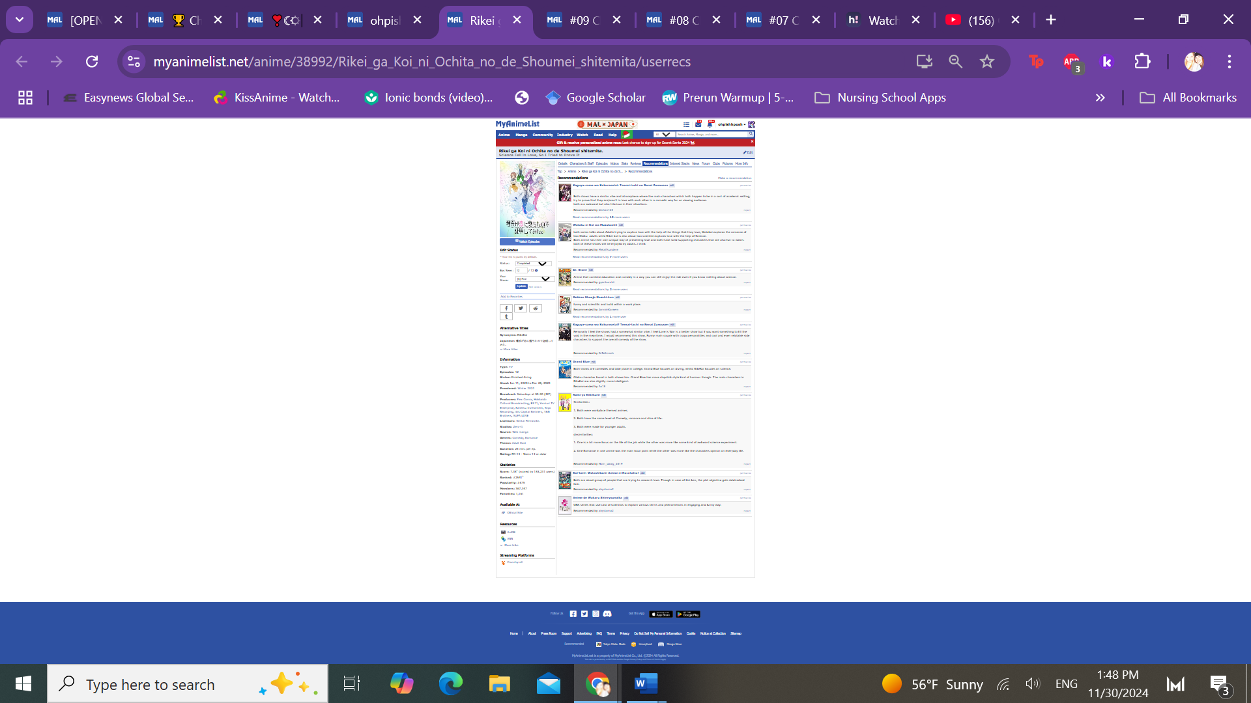The image size is (1251, 703).
Task: Click the red Tp extension icon
Action: click(x=1036, y=61)
